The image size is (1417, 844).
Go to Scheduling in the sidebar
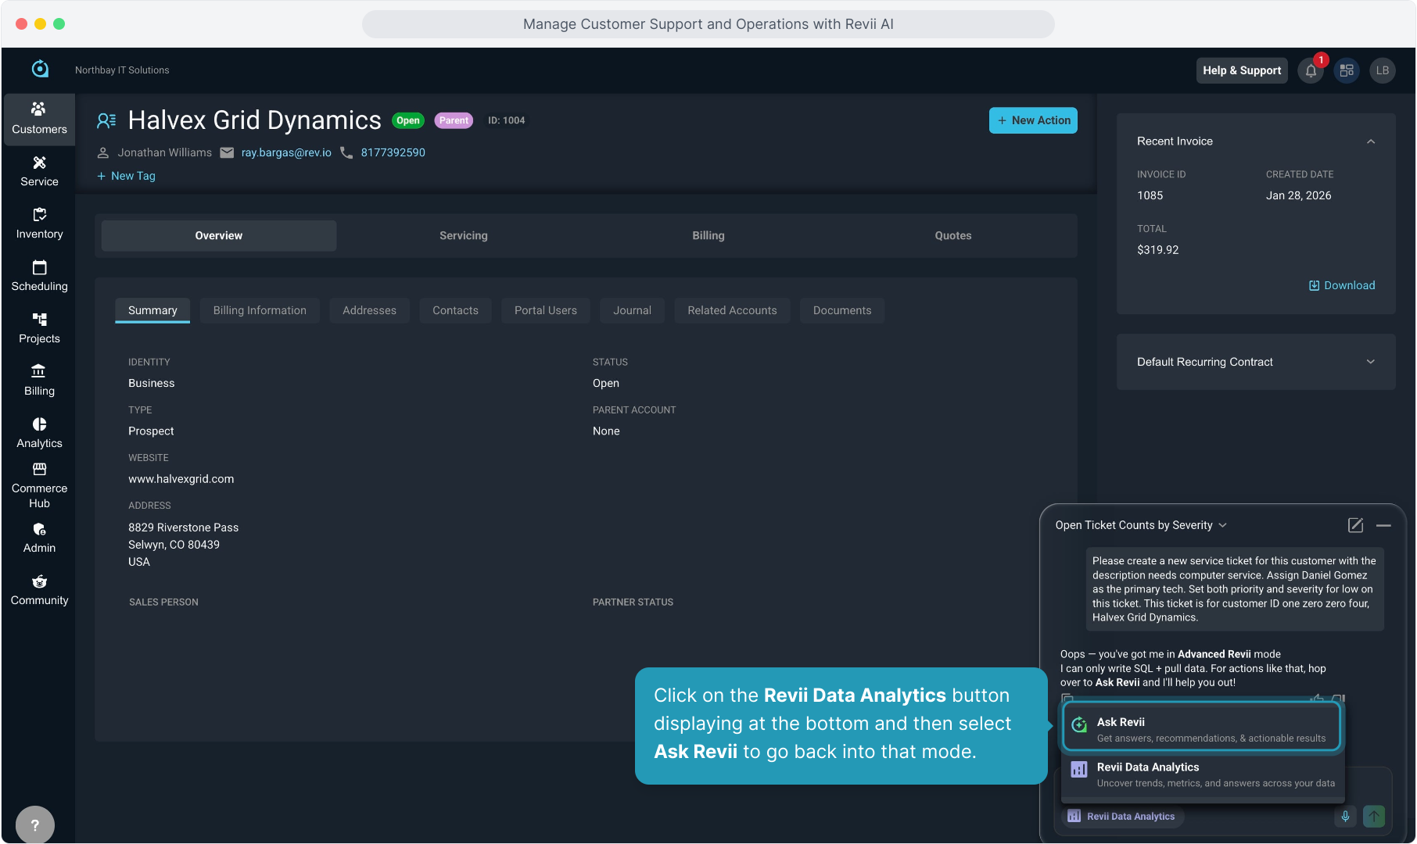point(39,276)
